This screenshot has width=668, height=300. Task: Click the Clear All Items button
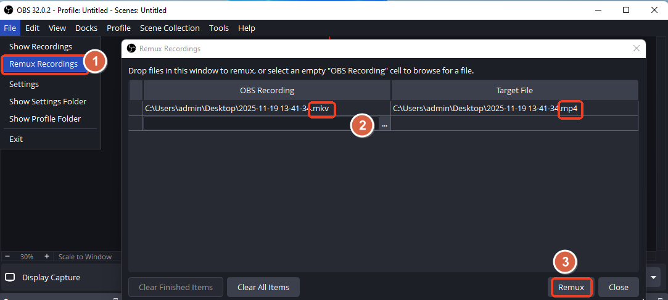(263, 287)
